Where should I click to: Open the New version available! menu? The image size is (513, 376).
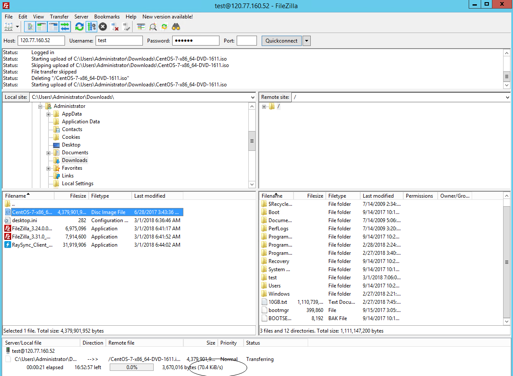(x=167, y=17)
